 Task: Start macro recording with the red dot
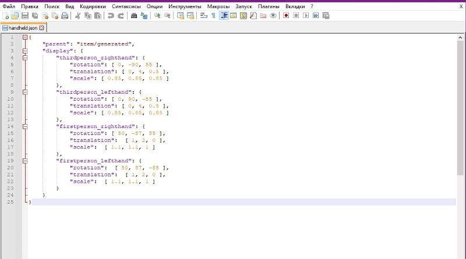(286, 16)
